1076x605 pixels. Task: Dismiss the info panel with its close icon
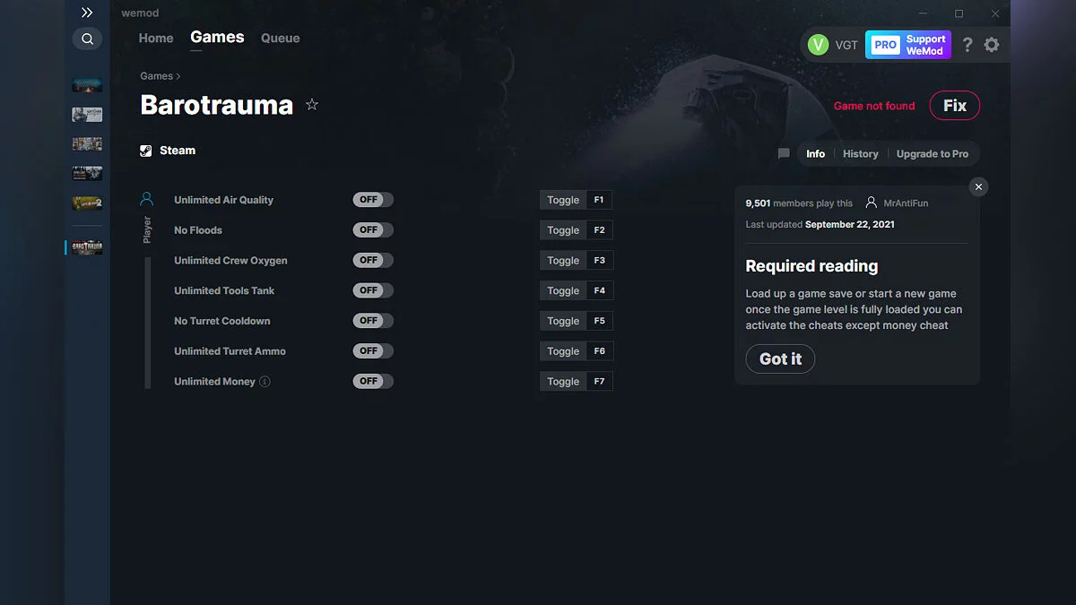coord(978,186)
